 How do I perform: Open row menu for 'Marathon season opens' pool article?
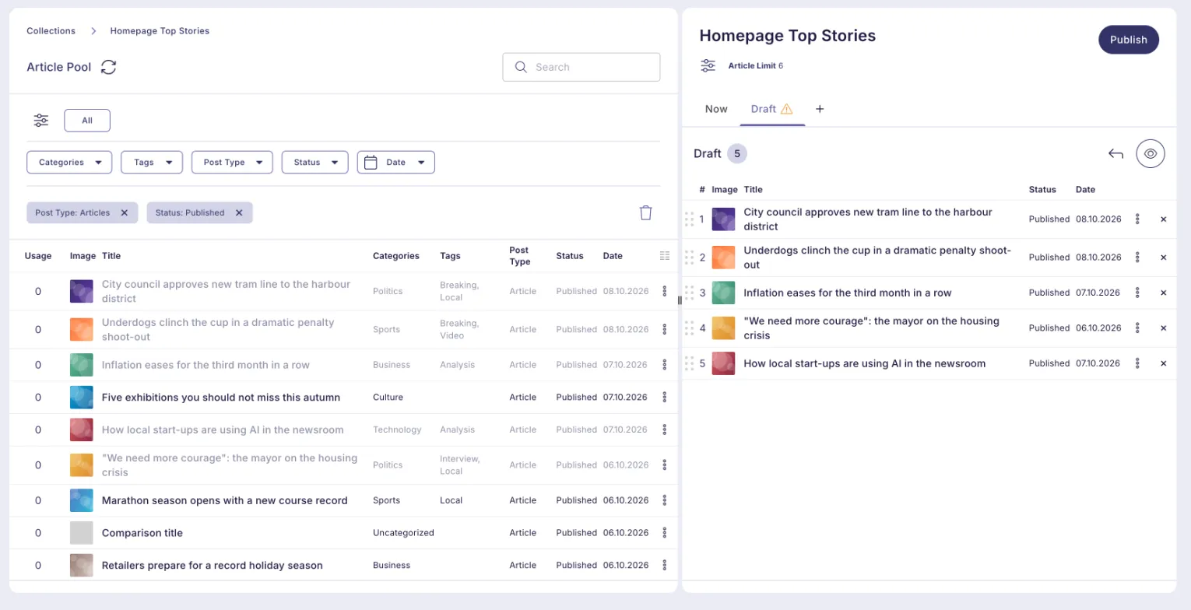(x=665, y=500)
